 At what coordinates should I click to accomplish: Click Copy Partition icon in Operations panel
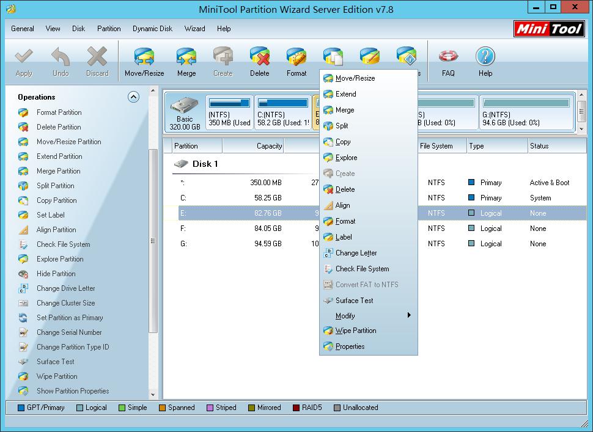23,200
